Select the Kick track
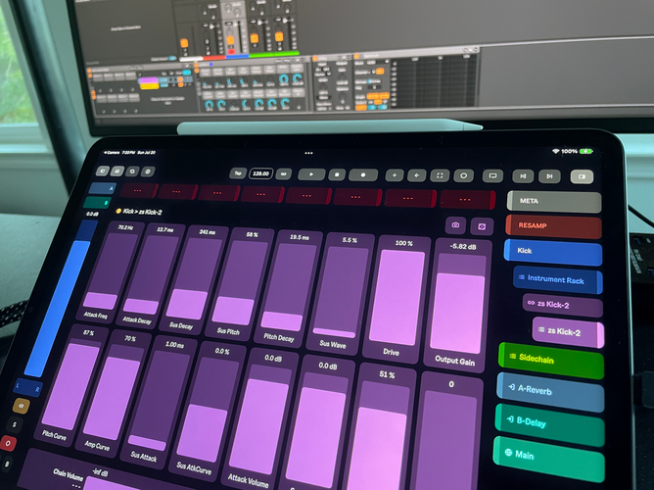The image size is (654, 490). pos(553,252)
